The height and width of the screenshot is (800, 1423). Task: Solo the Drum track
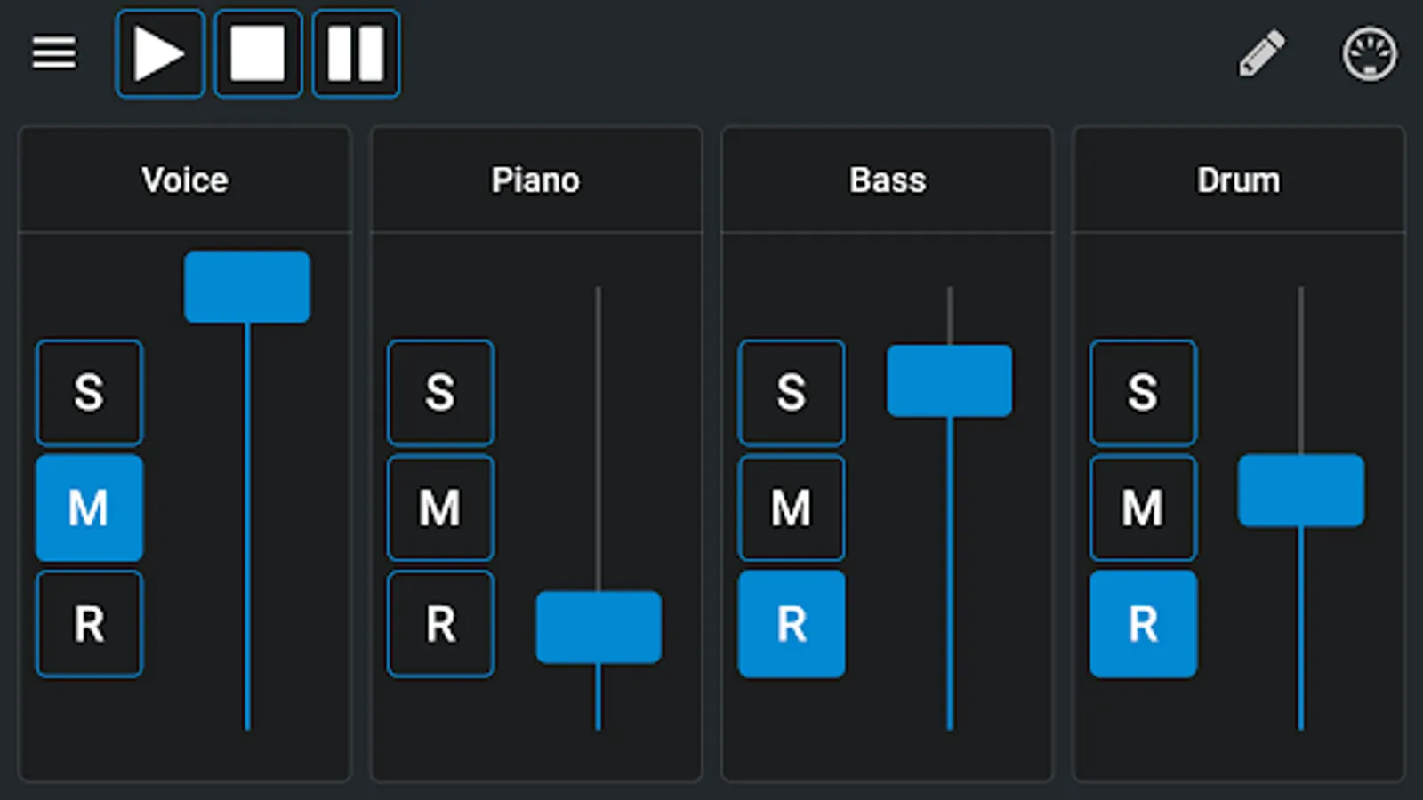pyautogui.click(x=1143, y=392)
